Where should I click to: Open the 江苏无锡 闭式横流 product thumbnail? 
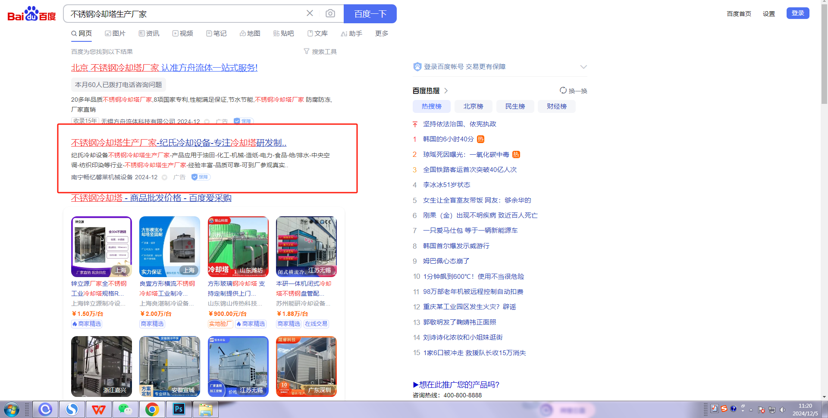pos(306,246)
